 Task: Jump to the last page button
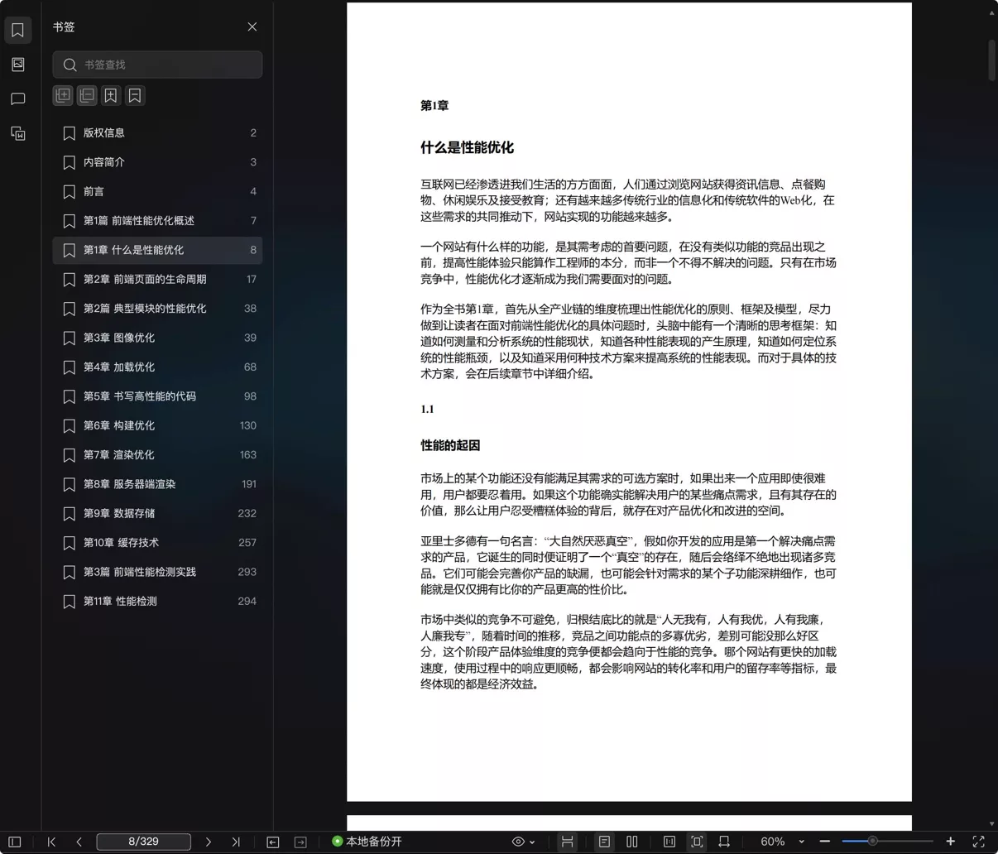pos(236,842)
